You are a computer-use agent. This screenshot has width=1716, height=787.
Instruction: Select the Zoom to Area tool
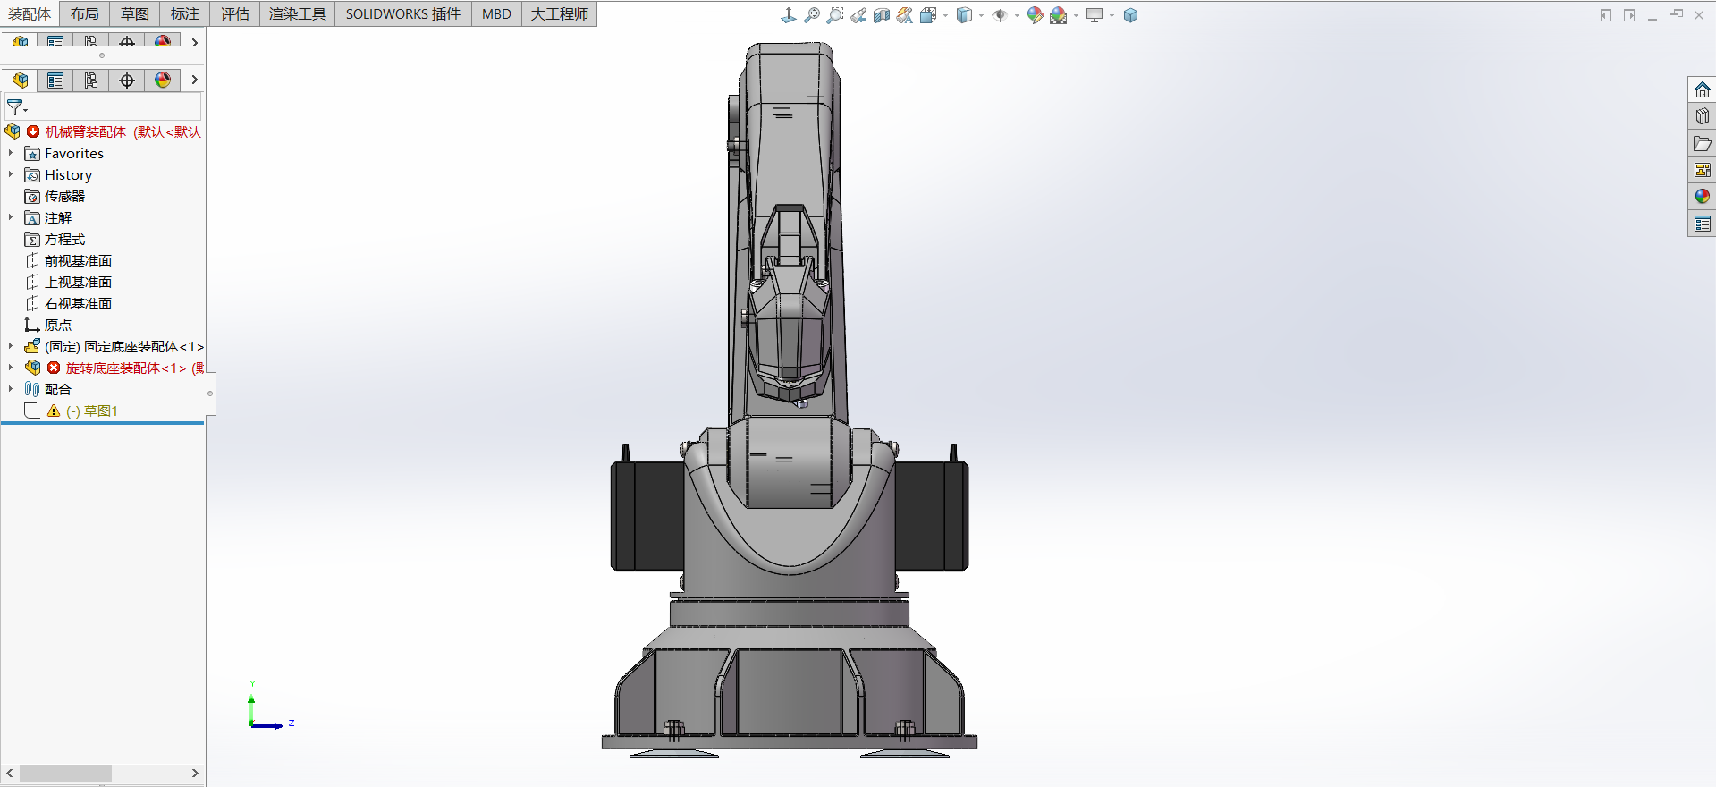(835, 15)
